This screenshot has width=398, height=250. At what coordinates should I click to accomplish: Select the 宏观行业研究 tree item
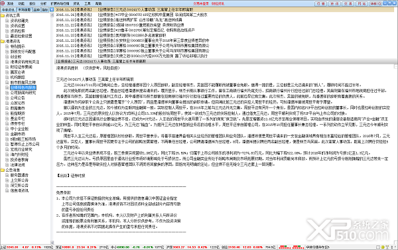click(21, 149)
